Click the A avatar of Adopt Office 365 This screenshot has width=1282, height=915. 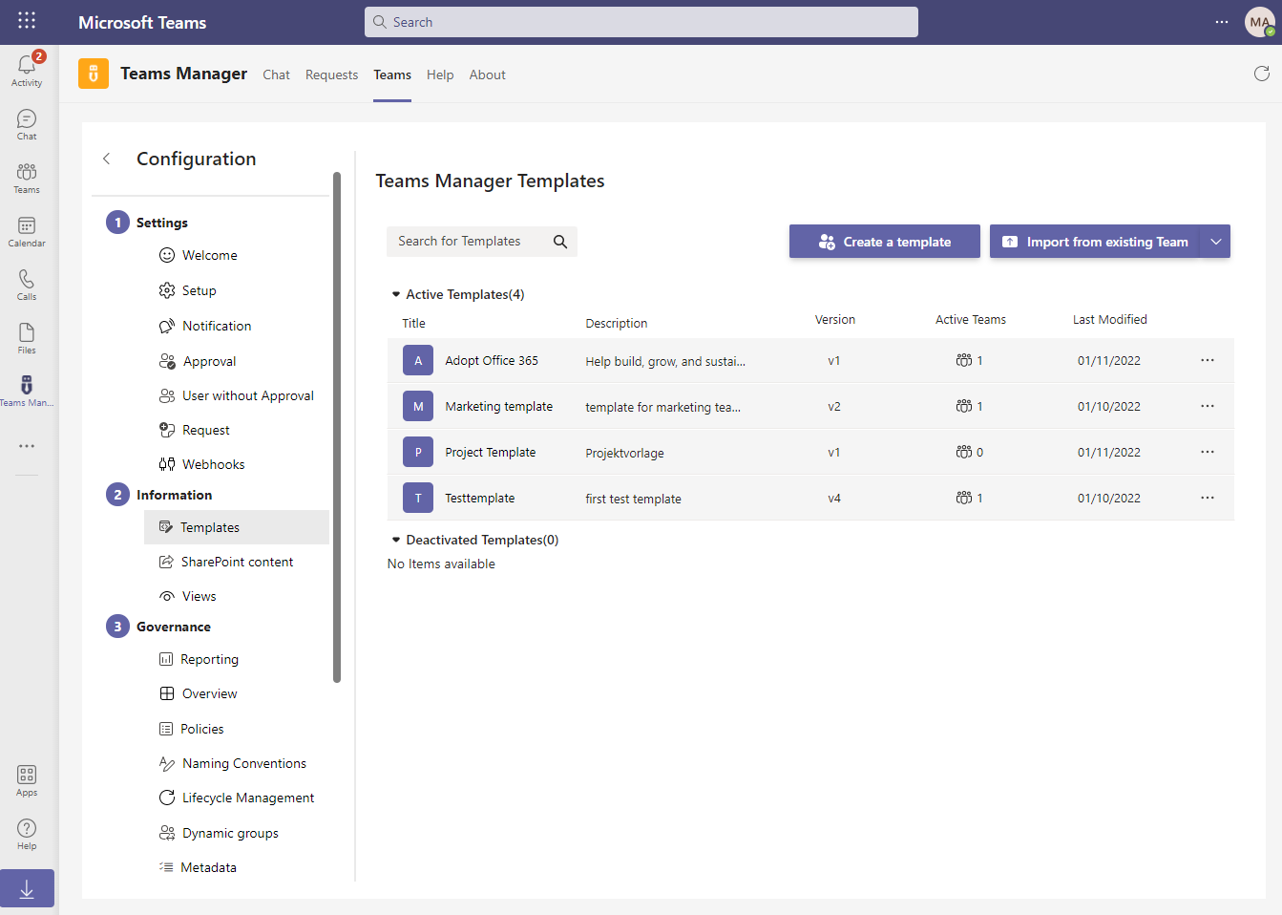point(418,360)
